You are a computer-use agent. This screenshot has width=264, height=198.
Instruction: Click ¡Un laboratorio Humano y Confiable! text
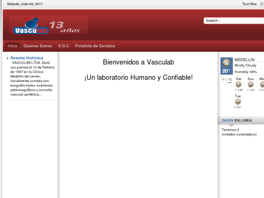tap(139, 77)
